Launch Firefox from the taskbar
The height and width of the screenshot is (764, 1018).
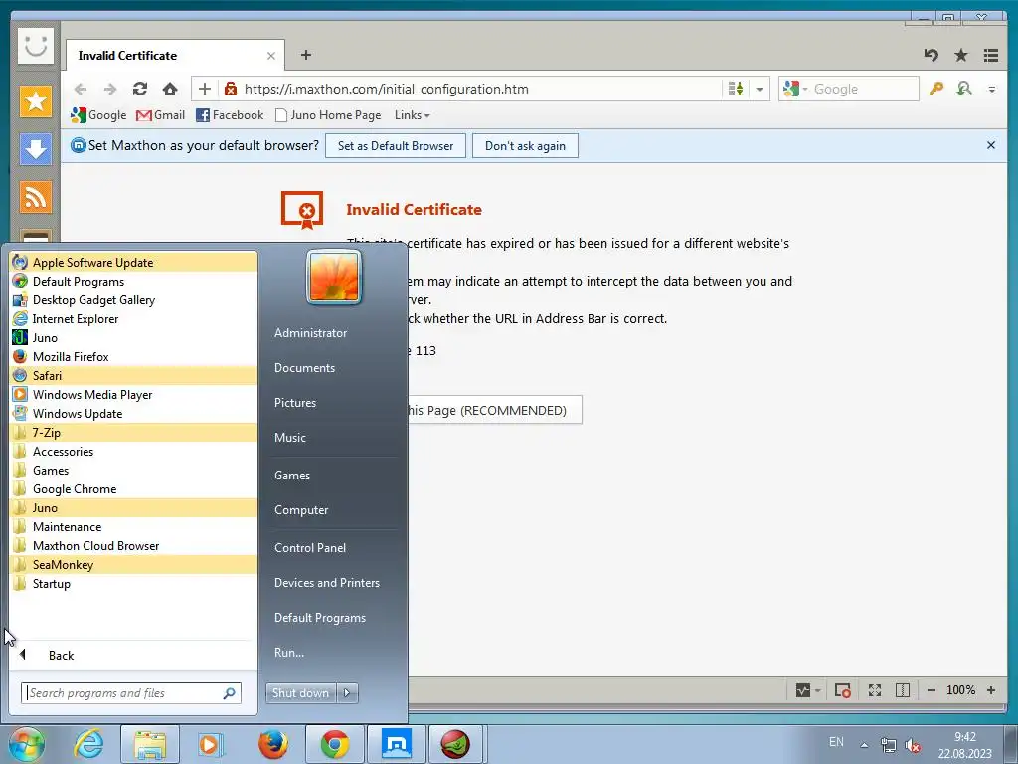click(x=273, y=744)
